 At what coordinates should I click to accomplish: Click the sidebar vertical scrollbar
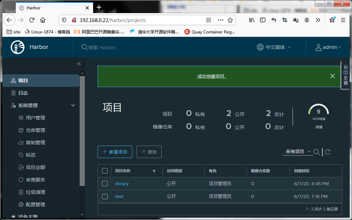tap(82, 131)
